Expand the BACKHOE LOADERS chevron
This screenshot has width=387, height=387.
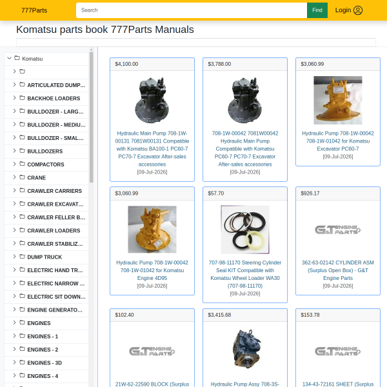coord(14,98)
